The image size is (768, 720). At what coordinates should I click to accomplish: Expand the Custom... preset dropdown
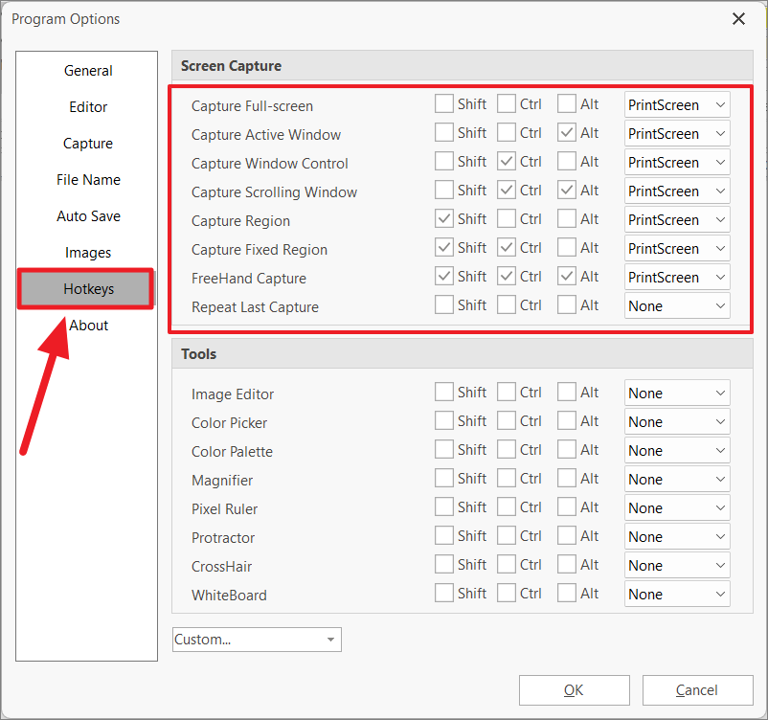(x=257, y=640)
